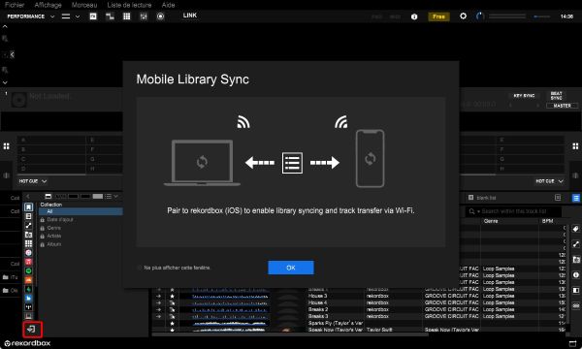This screenshot has height=349, width=582.
Task: Open the red Apple Music sidebar icon
Action: [x=28, y=262]
